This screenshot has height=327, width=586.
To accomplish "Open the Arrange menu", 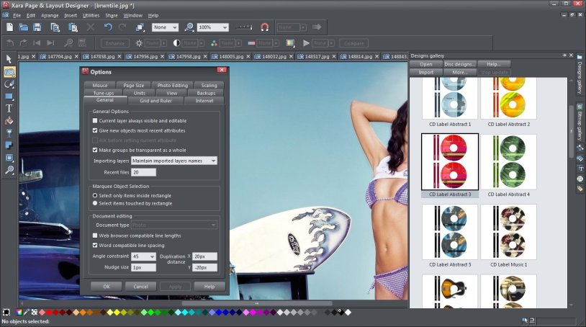I will [x=50, y=15].
